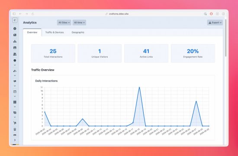Click the red extension icon in browser toolbar
The image size is (238, 156).
211,14
